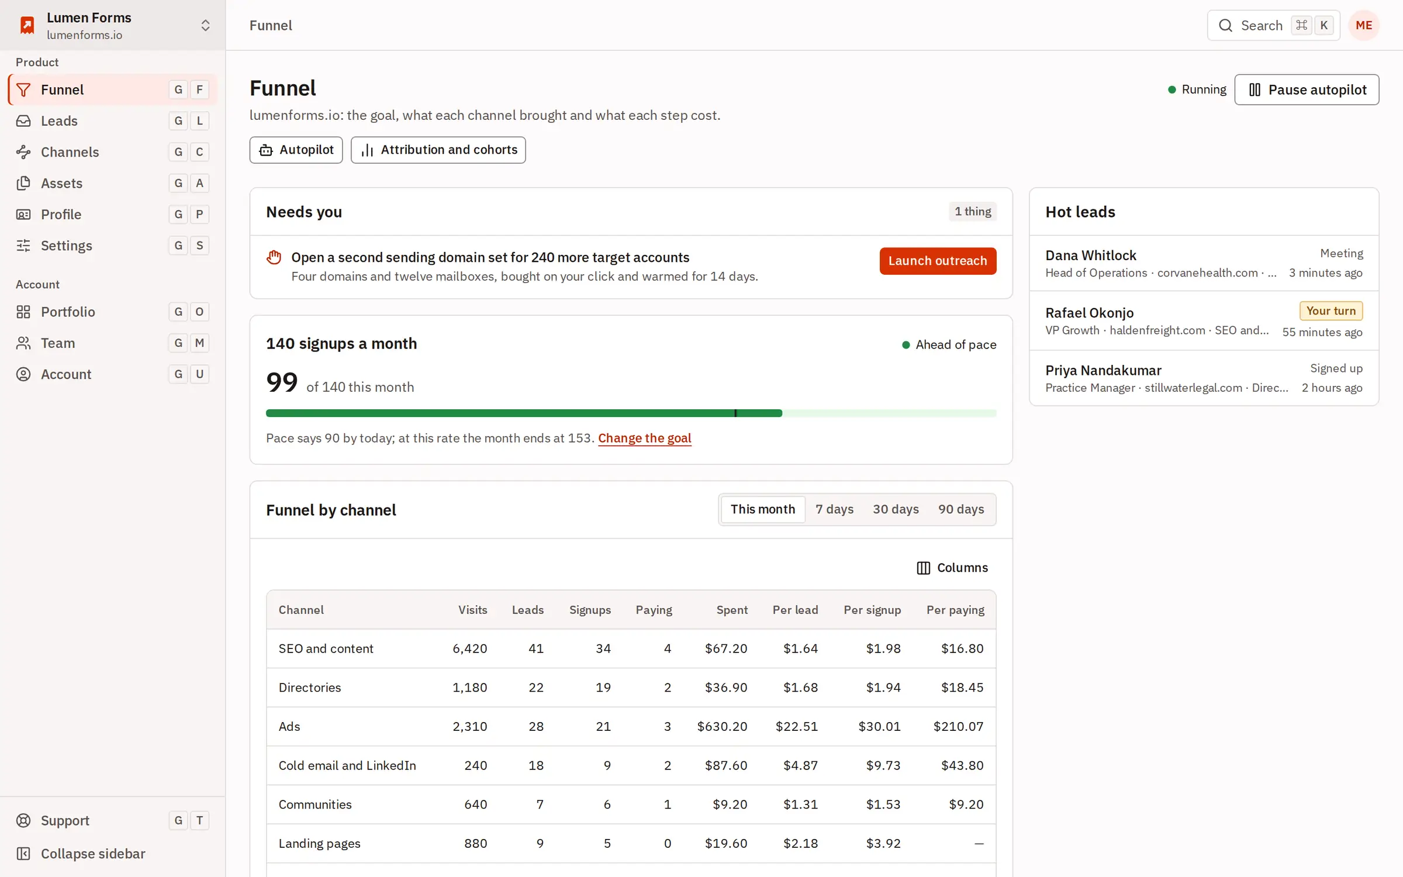
Task: Click the Columns layout icon
Action: tap(923, 568)
